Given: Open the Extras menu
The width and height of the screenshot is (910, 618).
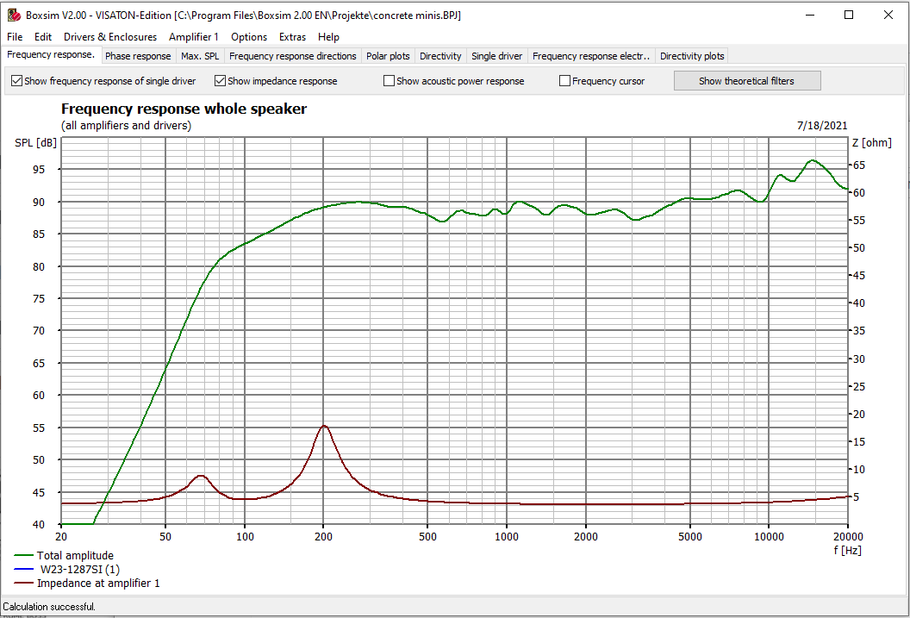Looking at the screenshot, I should (292, 37).
